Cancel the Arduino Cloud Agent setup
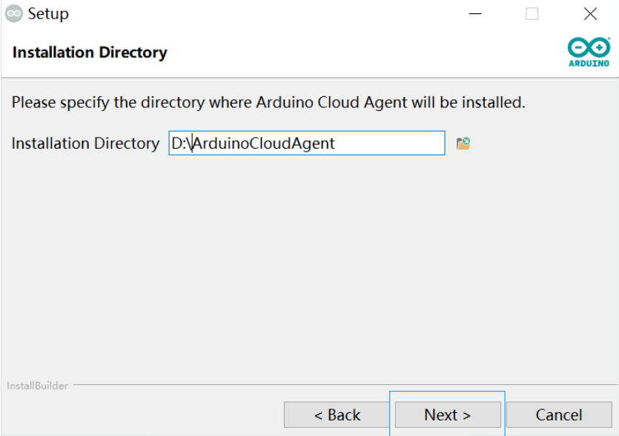 pyautogui.click(x=559, y=415)
